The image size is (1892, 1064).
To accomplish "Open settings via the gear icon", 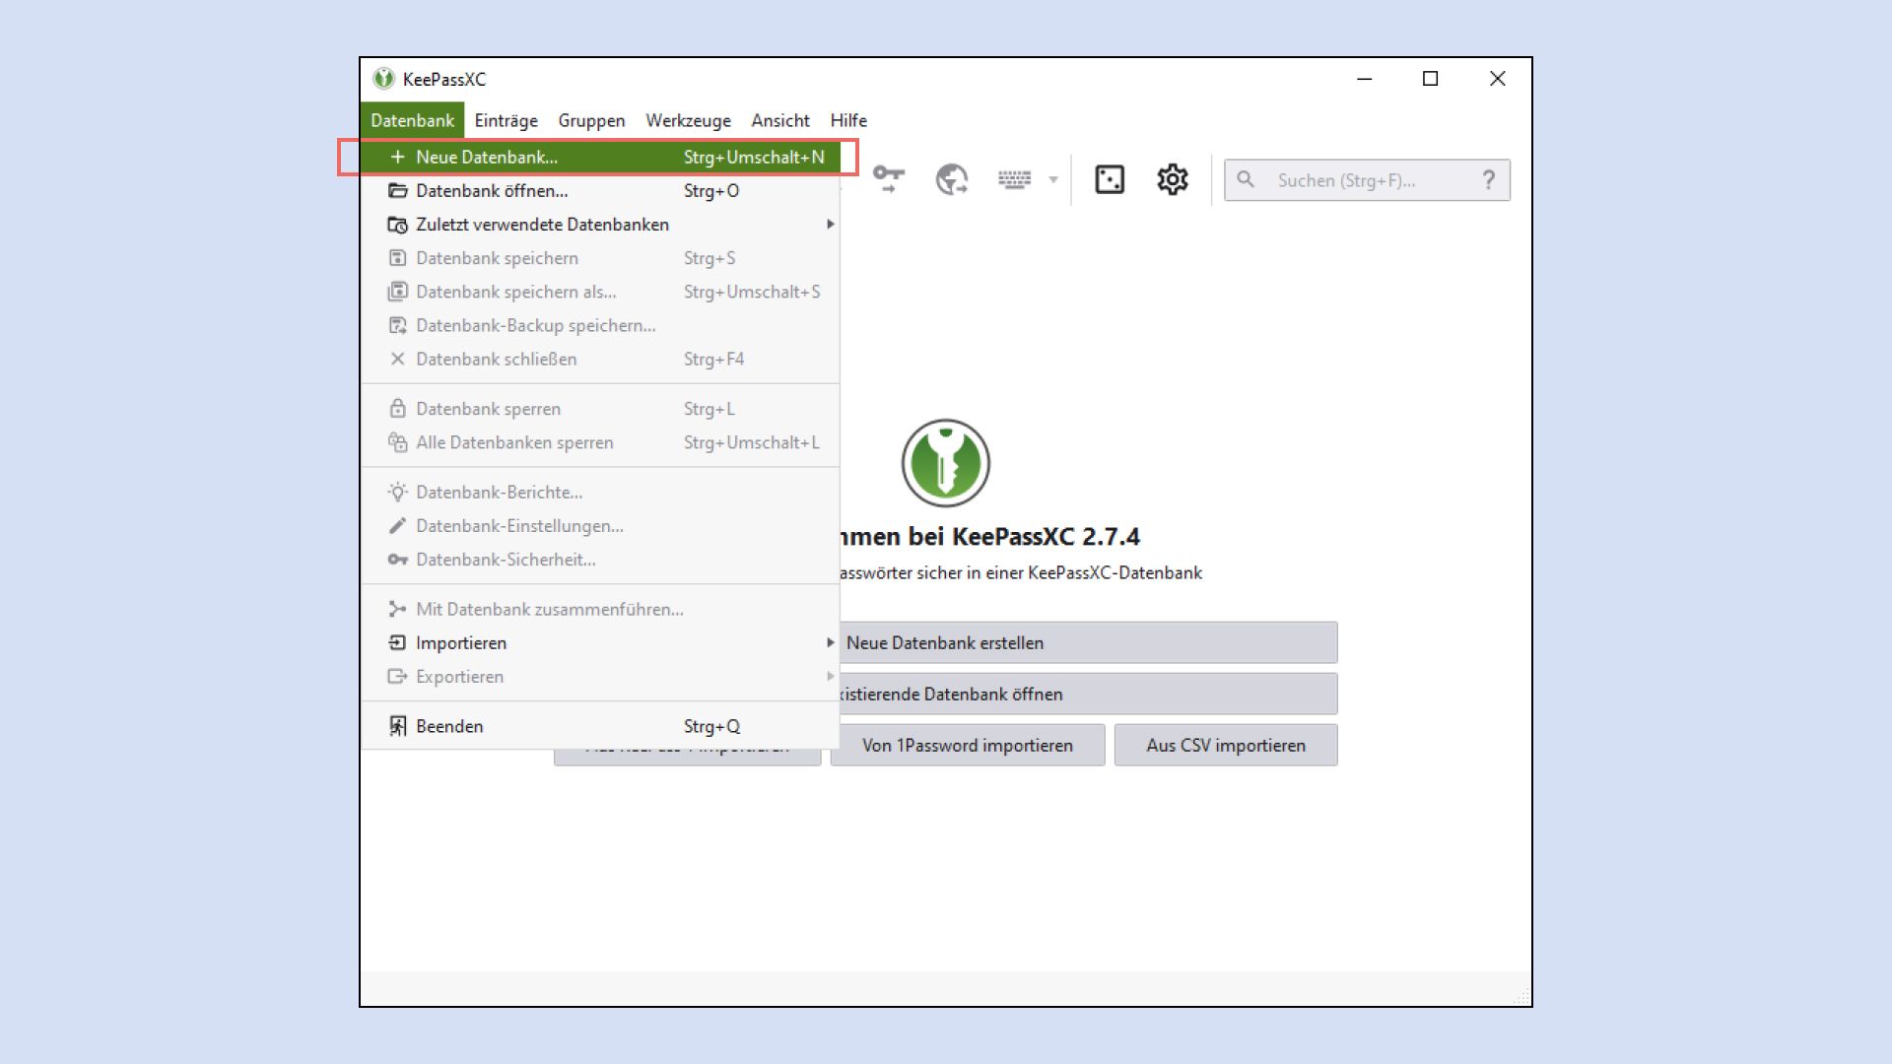I will coord(1173,179).
